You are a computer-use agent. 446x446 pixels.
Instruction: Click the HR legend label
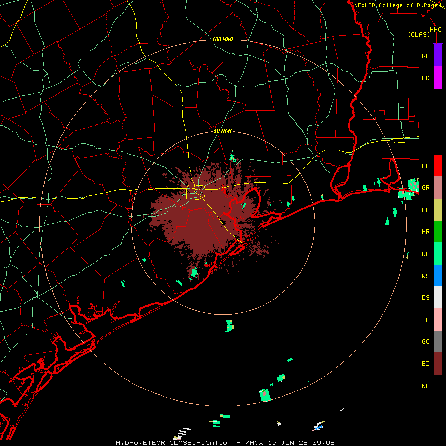point(425,232)
